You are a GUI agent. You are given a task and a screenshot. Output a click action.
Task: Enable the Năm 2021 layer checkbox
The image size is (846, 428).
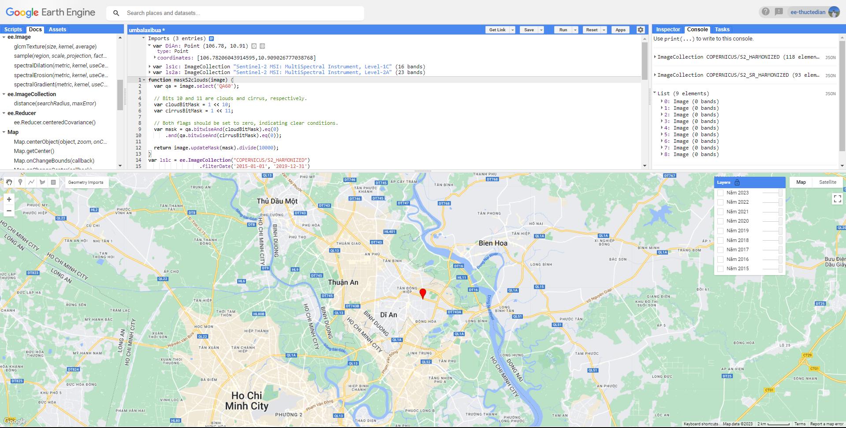pyautogui.click(x=720, y=212)
